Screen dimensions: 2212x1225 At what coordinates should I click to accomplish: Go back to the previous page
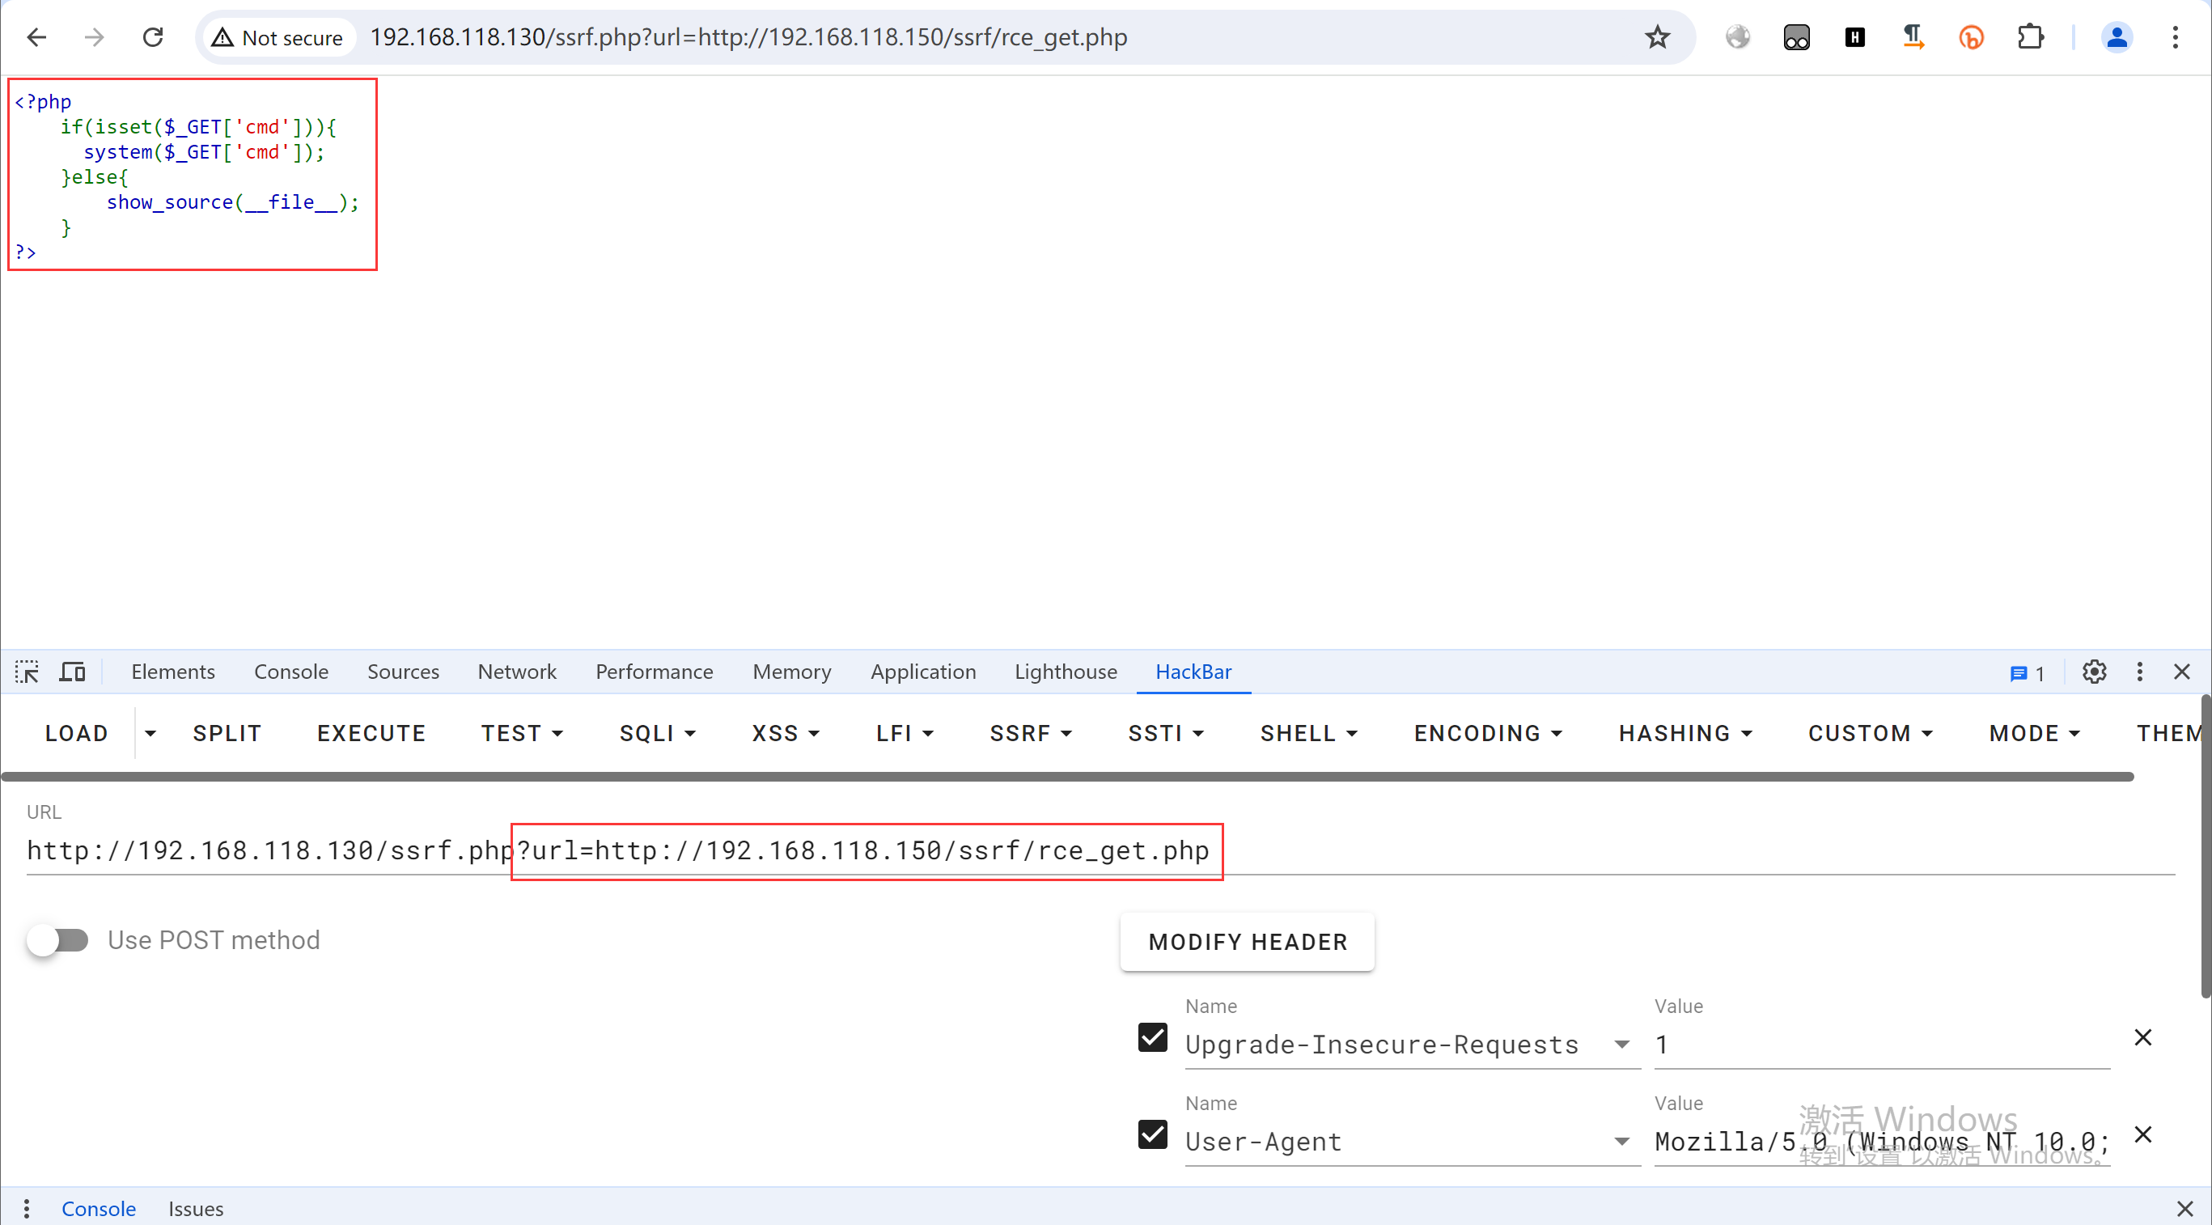pos(37,37)
